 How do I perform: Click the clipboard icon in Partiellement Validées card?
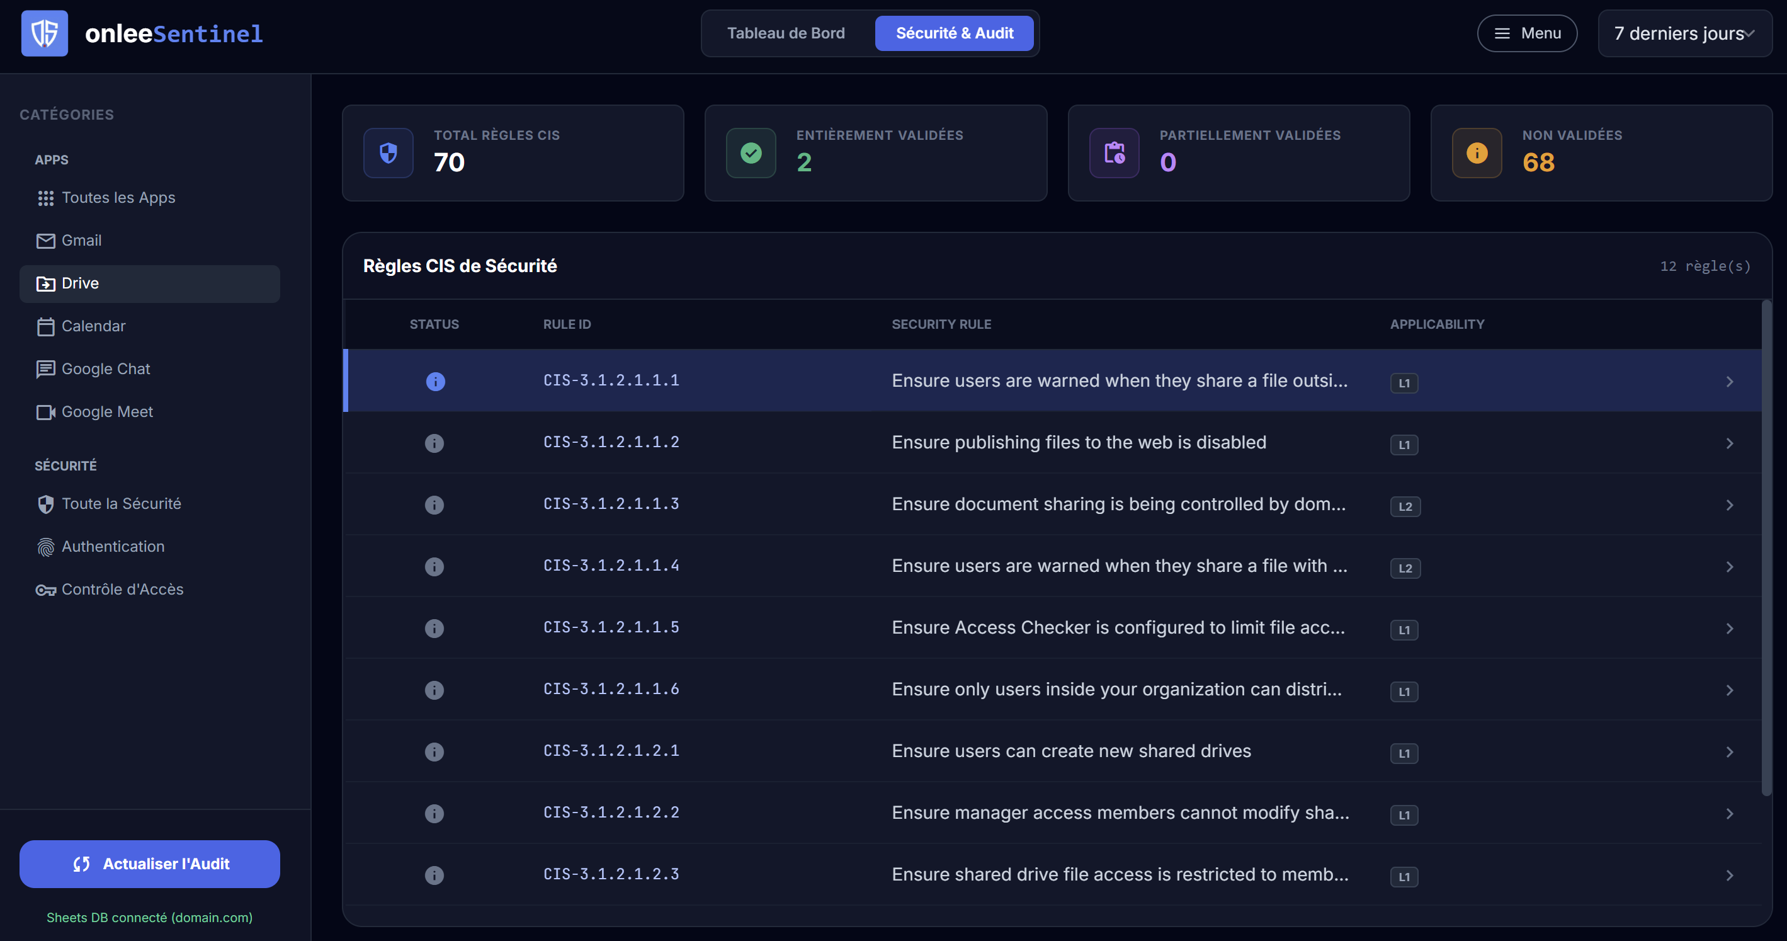pos(1114,152)
